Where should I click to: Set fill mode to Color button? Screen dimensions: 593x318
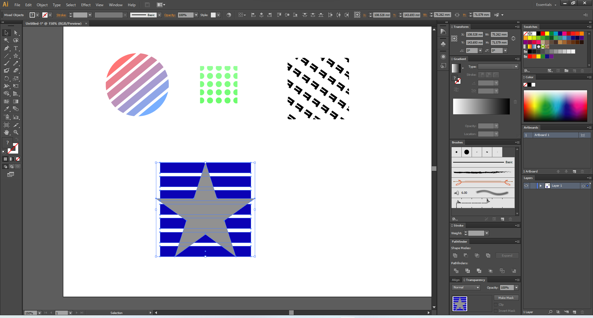[5, 159]
